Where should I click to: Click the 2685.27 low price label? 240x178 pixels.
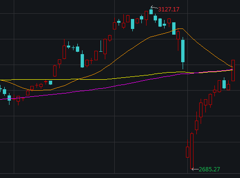[209, 169]
